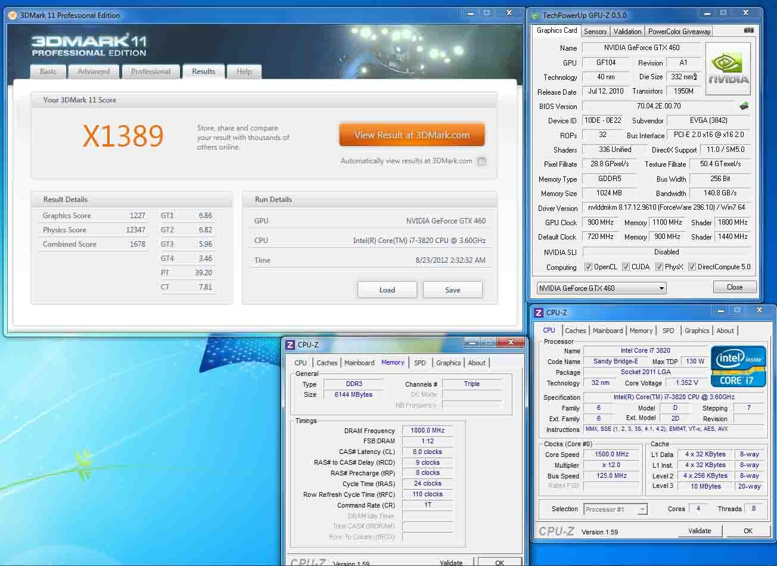Viewport: 777px width, 566px height.
Task: Click Validate in CPU-Z CPU window
Action: (700, 531)
